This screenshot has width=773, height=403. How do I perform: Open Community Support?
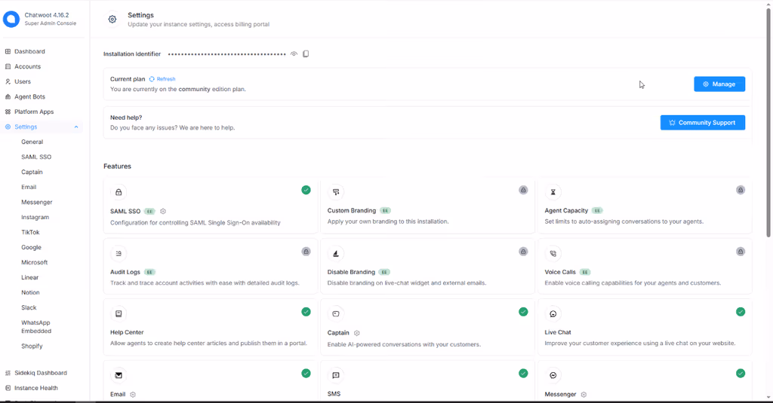click(x=703, y=123)
